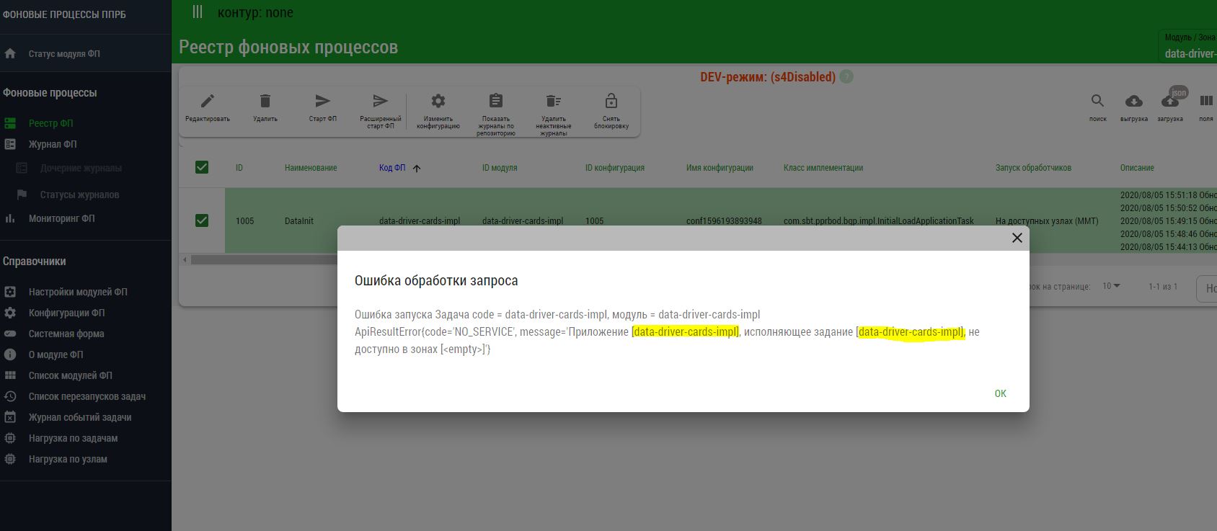
Task: Click the Редактировать pencil icon
Action: click(x=208, y=102)
